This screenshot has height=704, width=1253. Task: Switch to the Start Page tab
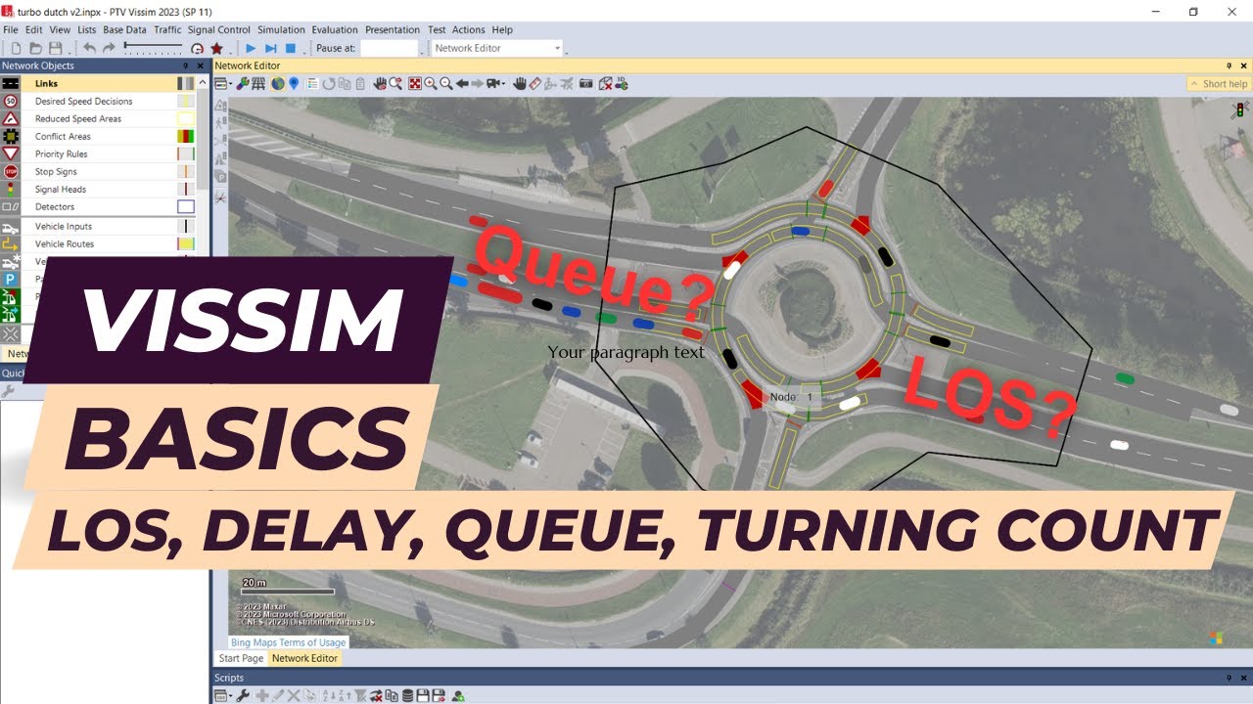[x=241, y=658]
